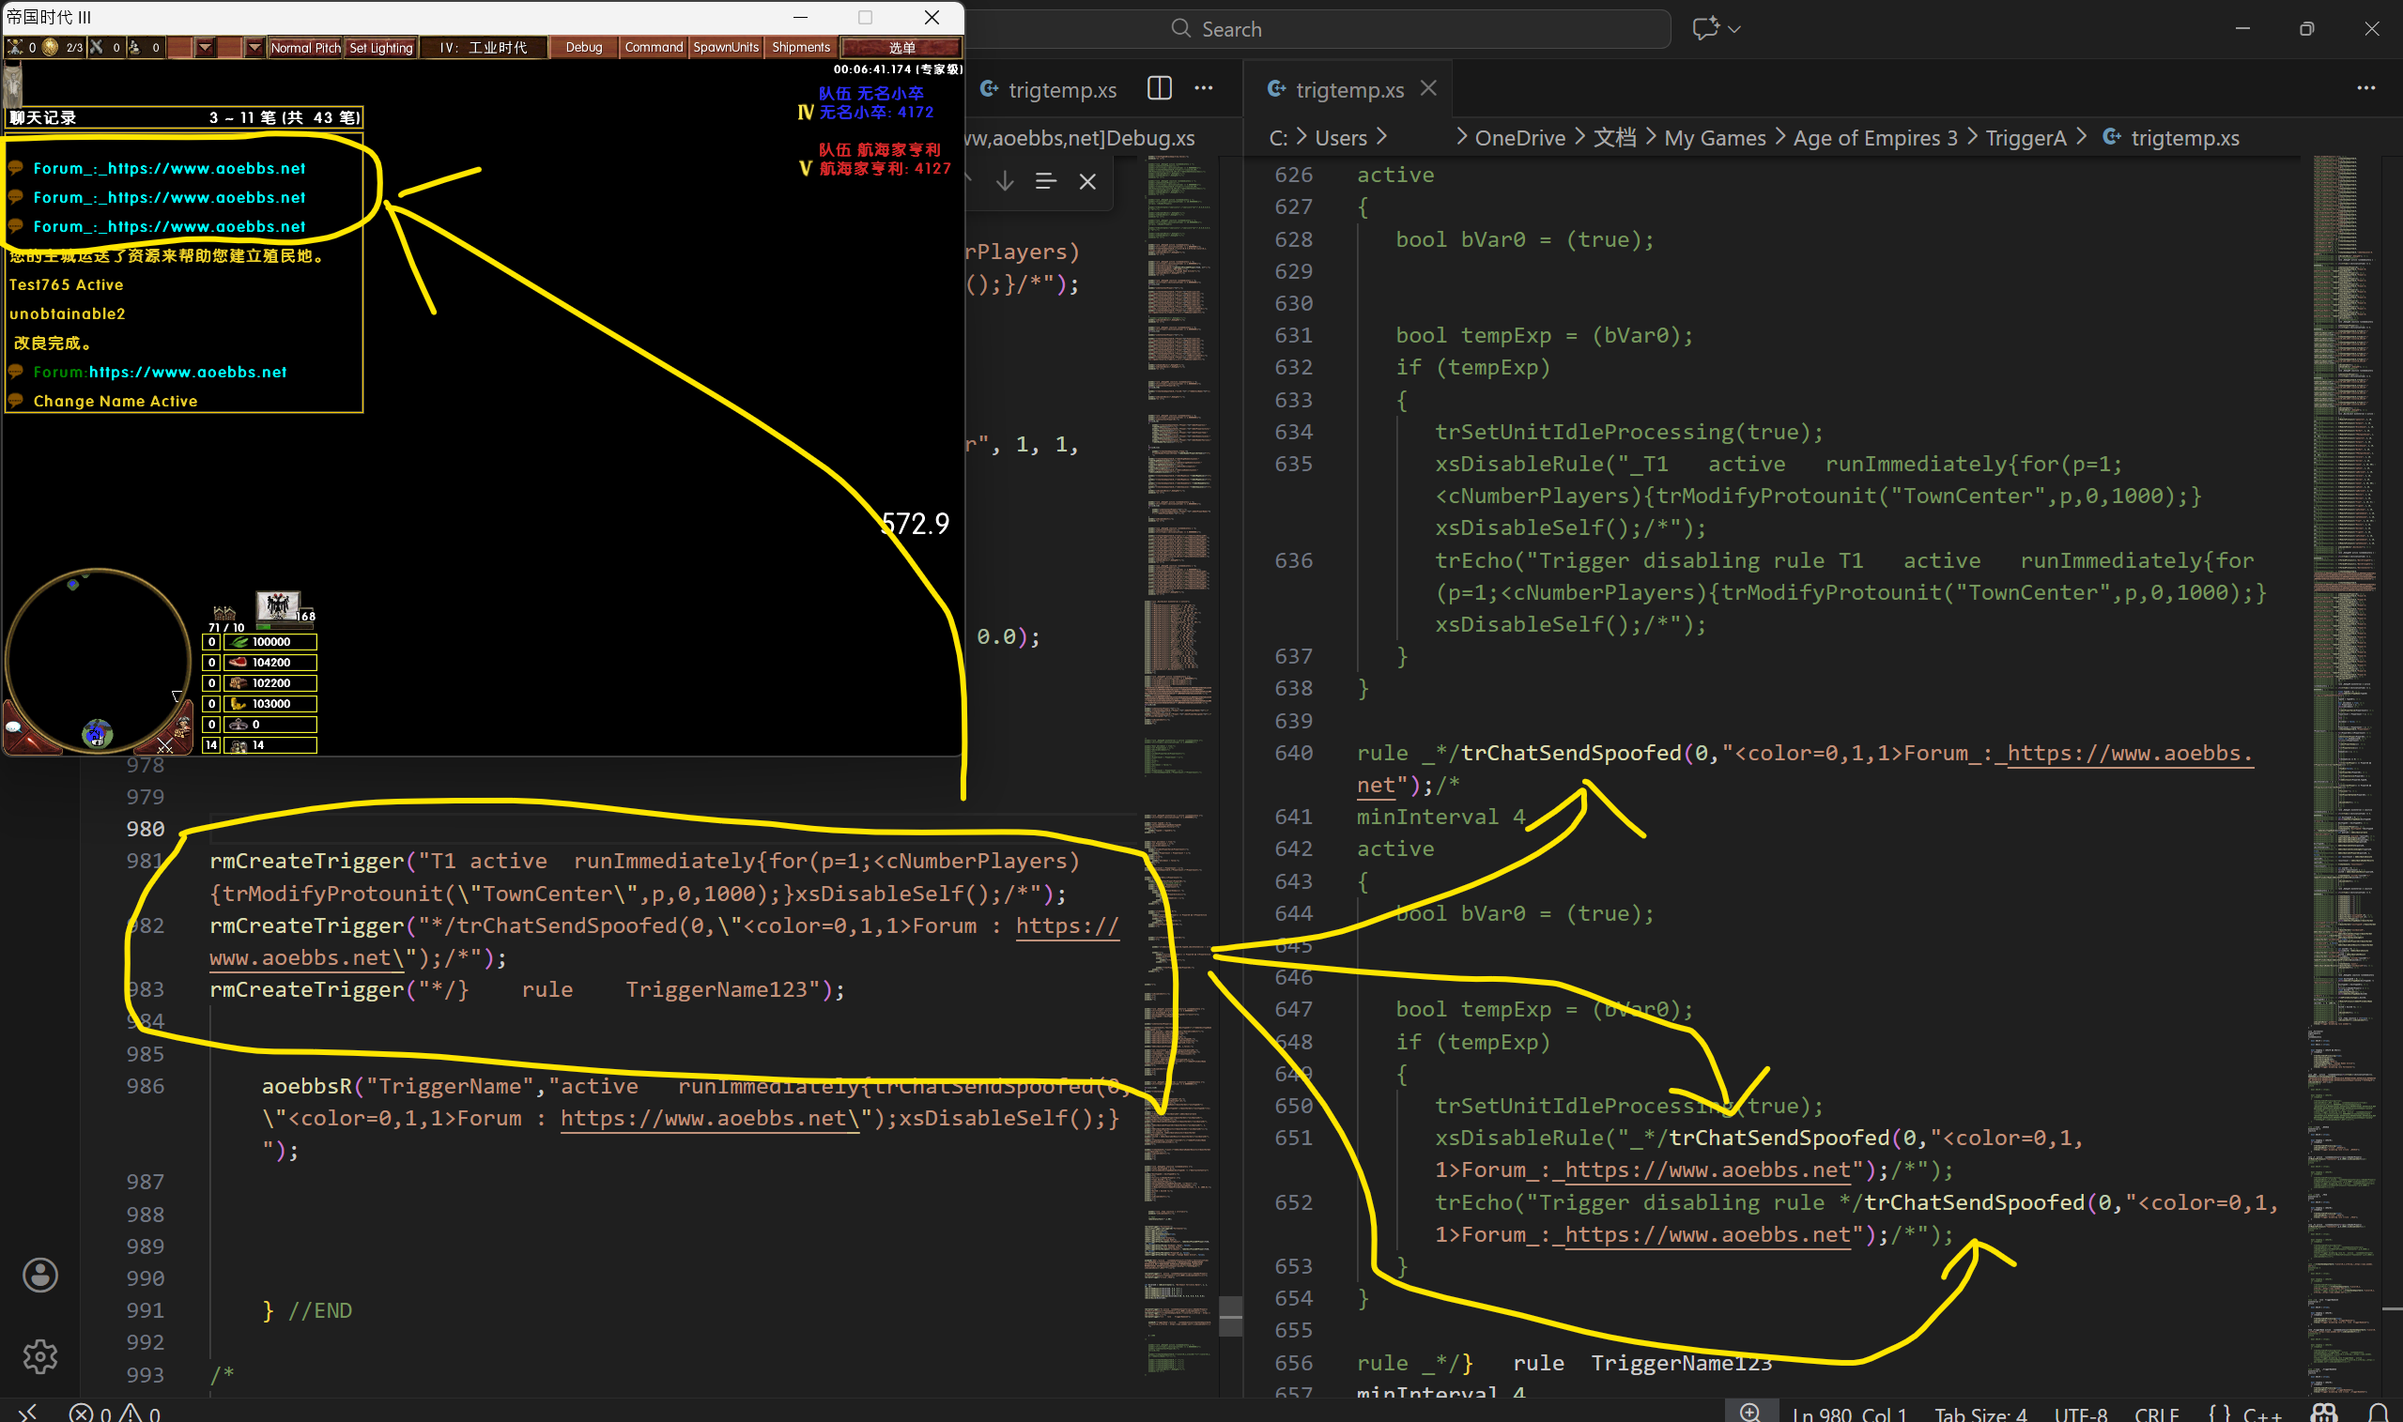Screen dimensions: 2403x1422
Task: Click the home city flag icon
Action: [278, 605]
